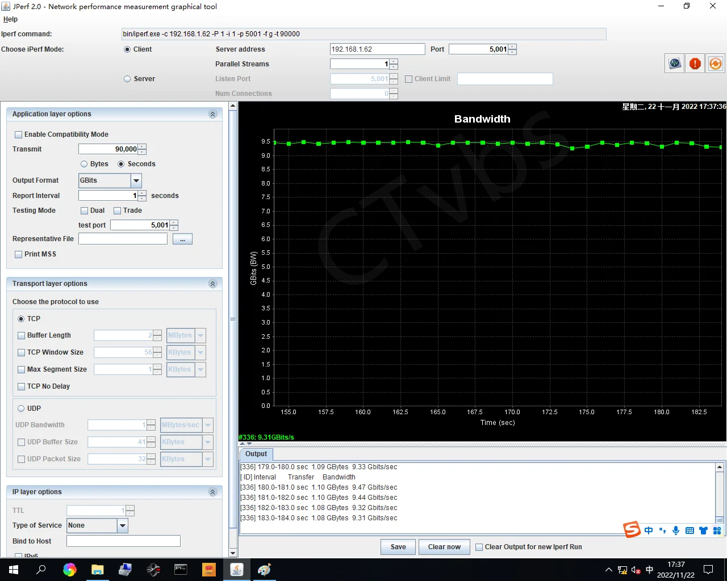Select the UDP protocol radio button
Image resolution: width=727 pixels, height=581 pixels.
(21, 409)
